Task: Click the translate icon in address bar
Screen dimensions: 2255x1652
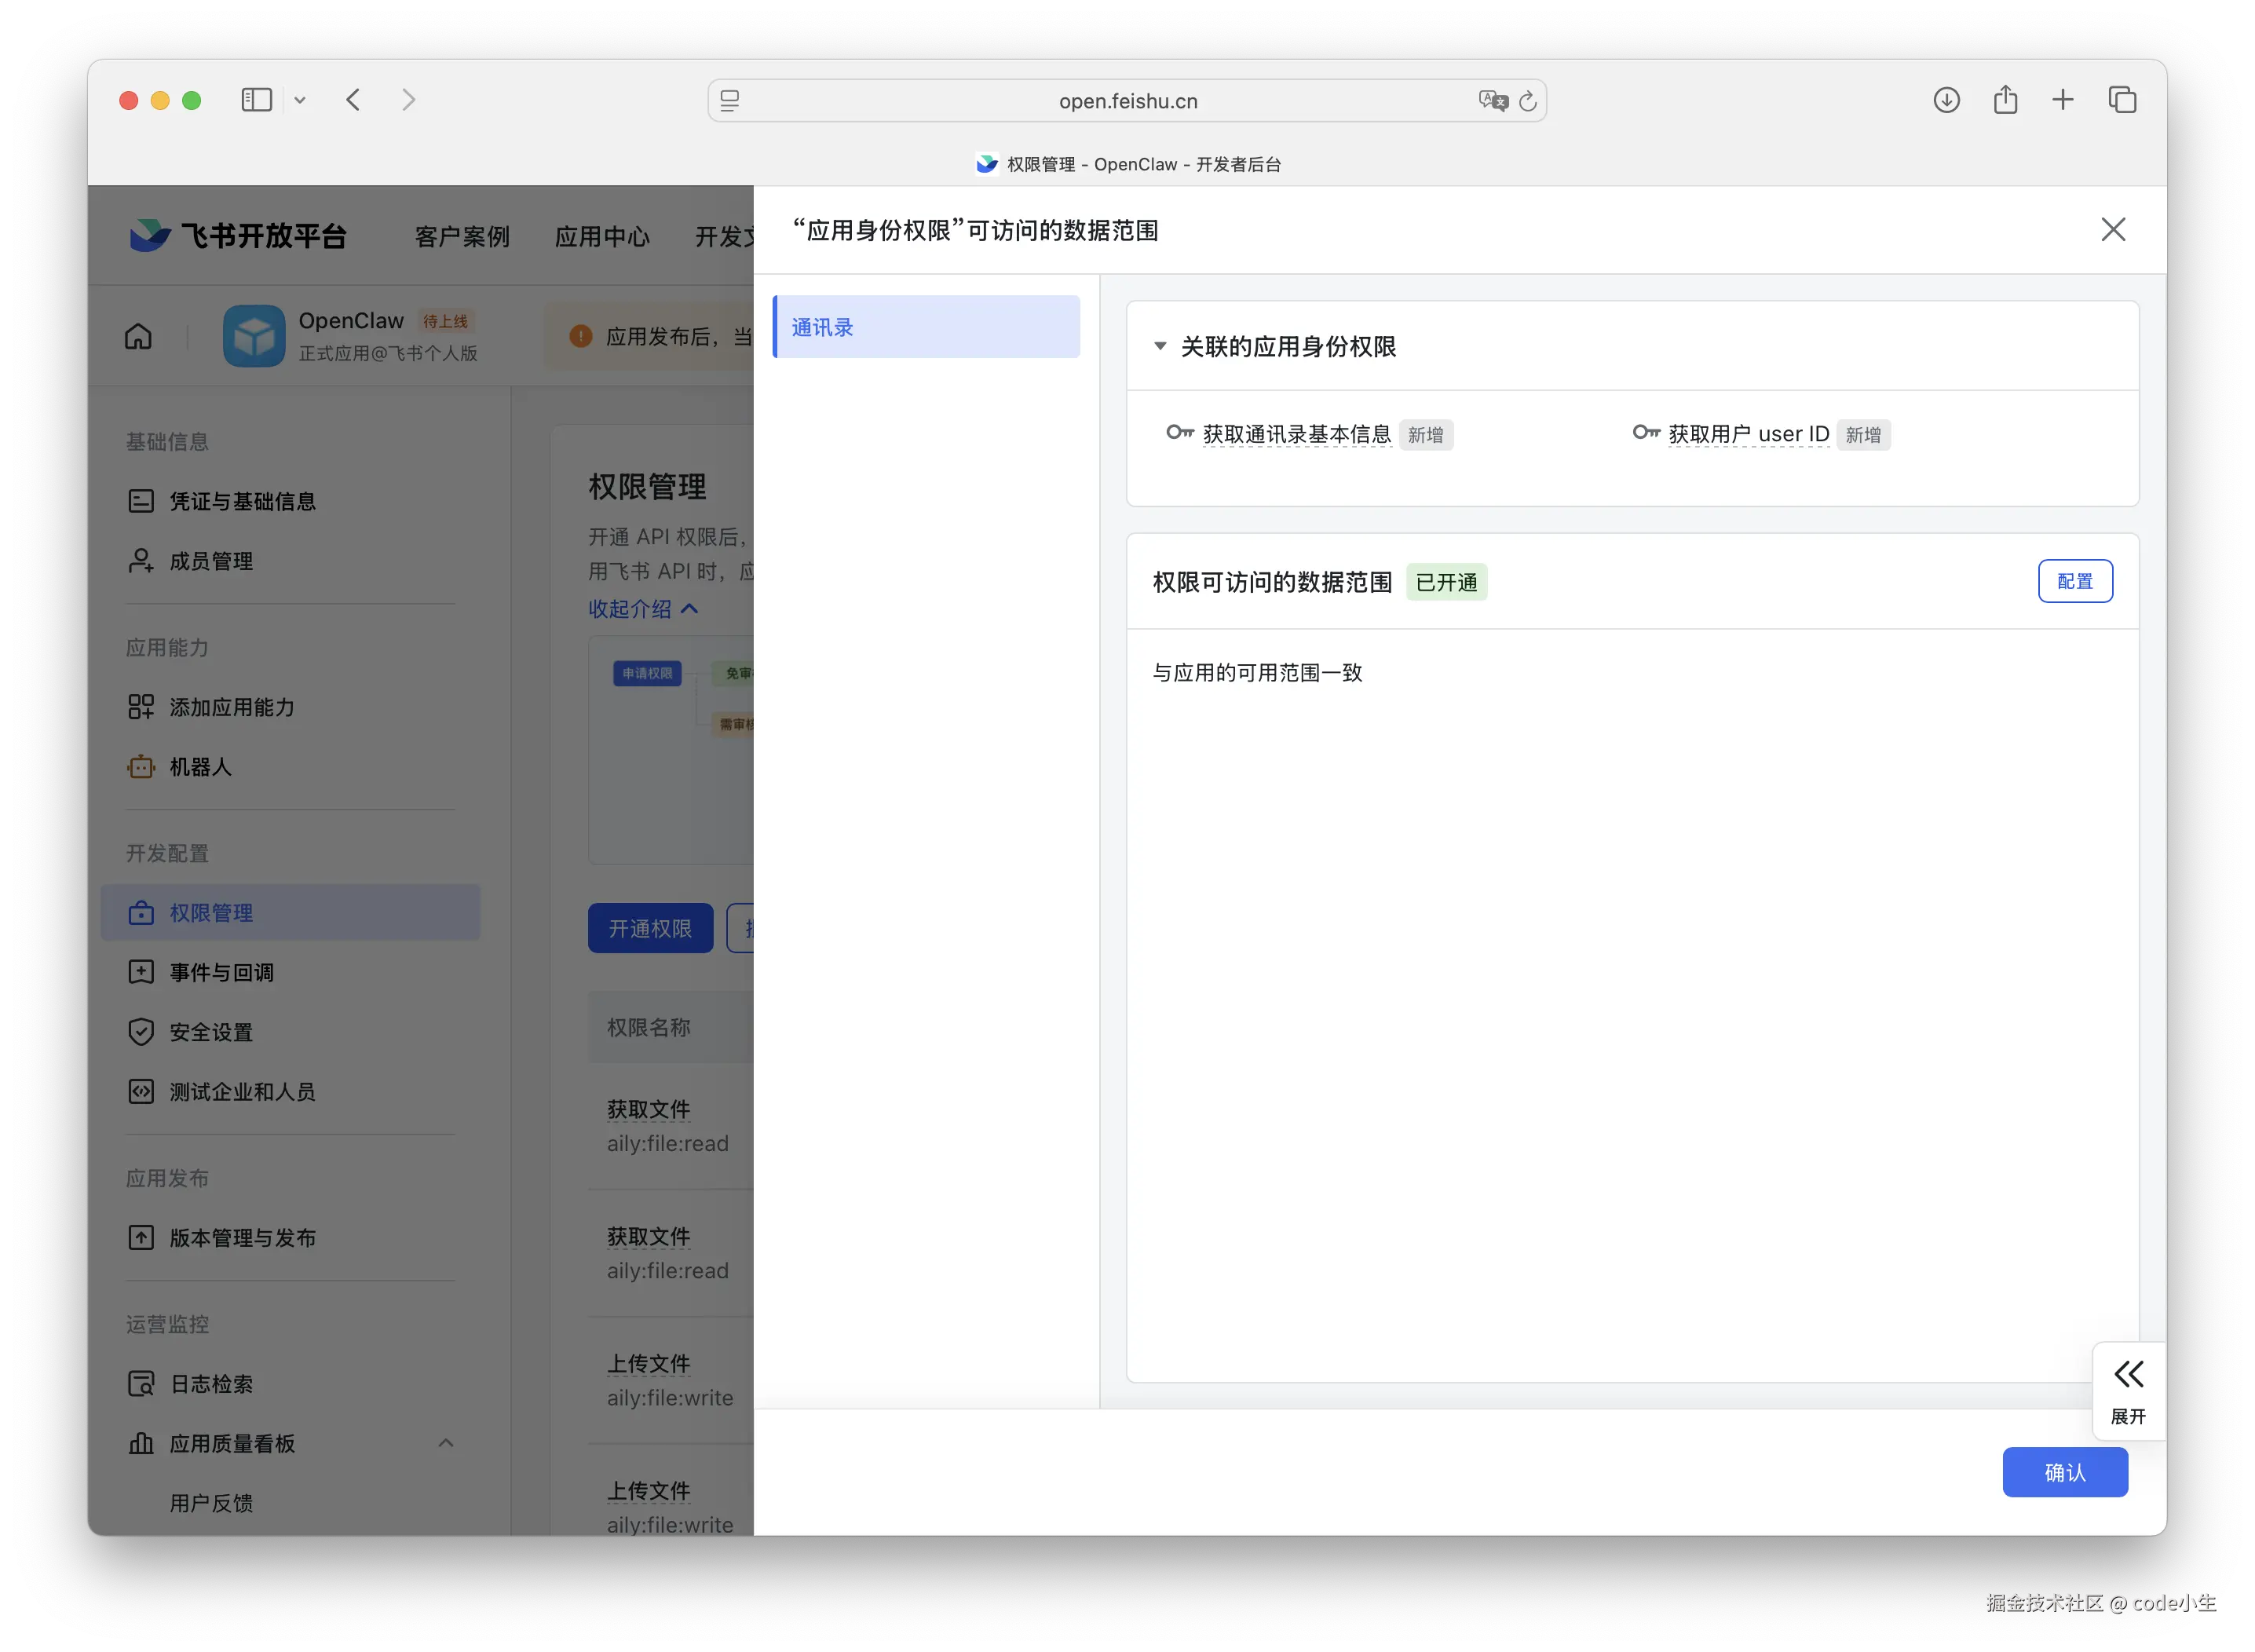Action: tap(1492, 101)
